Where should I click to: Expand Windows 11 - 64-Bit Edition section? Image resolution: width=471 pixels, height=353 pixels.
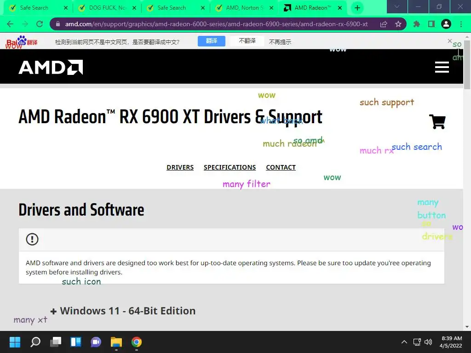click(123, 311)
